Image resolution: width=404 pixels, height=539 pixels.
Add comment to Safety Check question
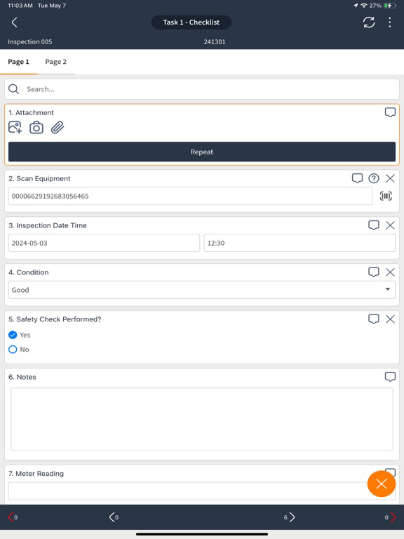click(373, 319)
